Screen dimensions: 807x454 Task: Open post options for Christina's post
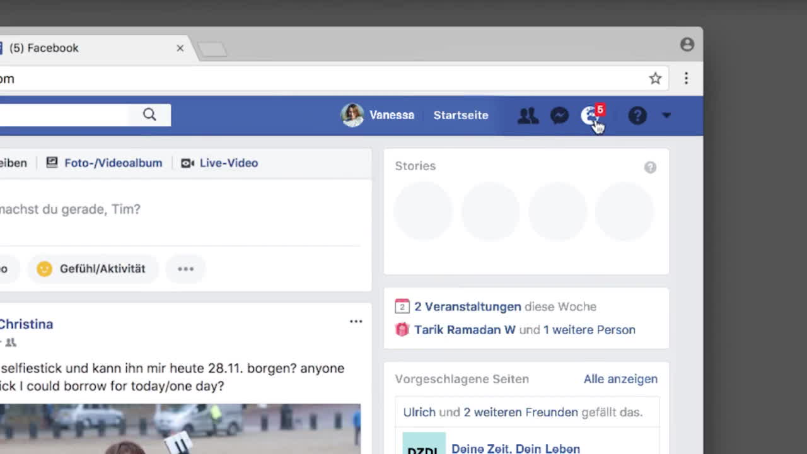(x=356, y=322)
